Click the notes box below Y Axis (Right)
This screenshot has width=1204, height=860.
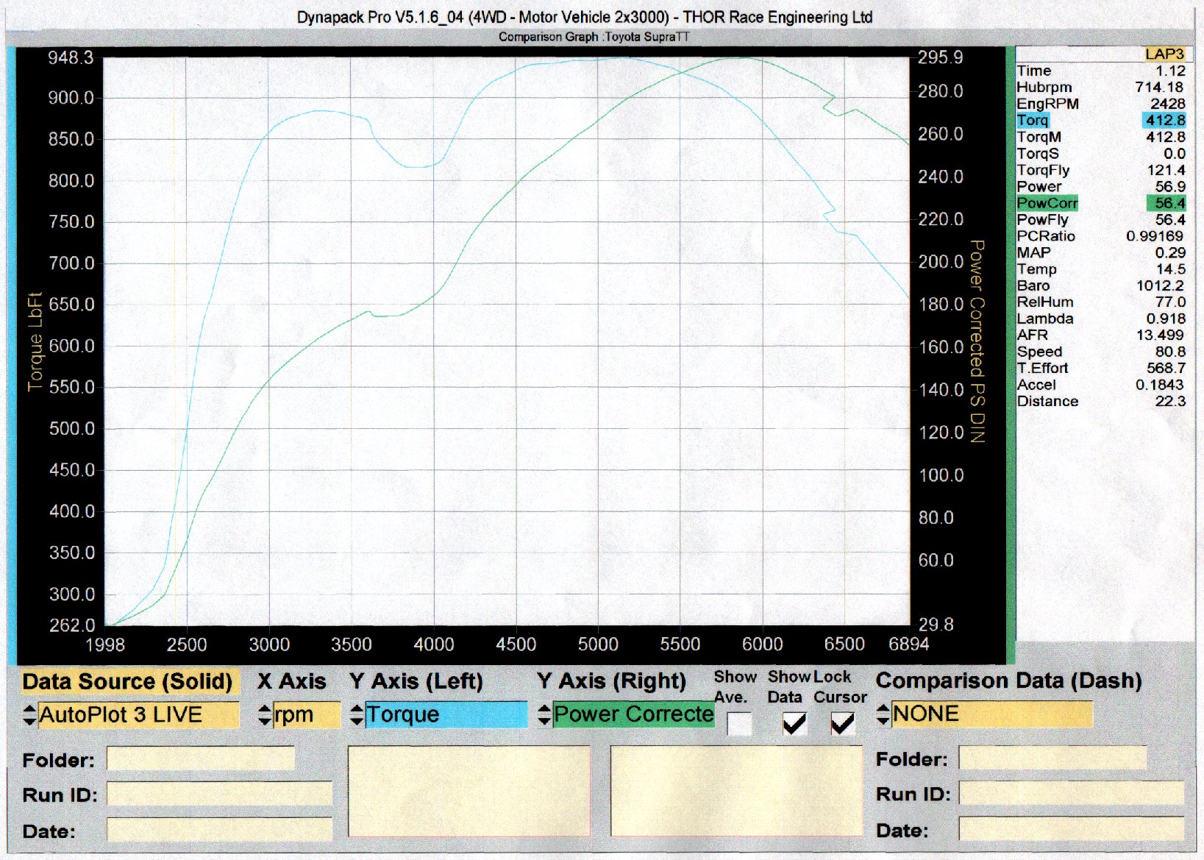pyautogui.click(x=737, y=792)
